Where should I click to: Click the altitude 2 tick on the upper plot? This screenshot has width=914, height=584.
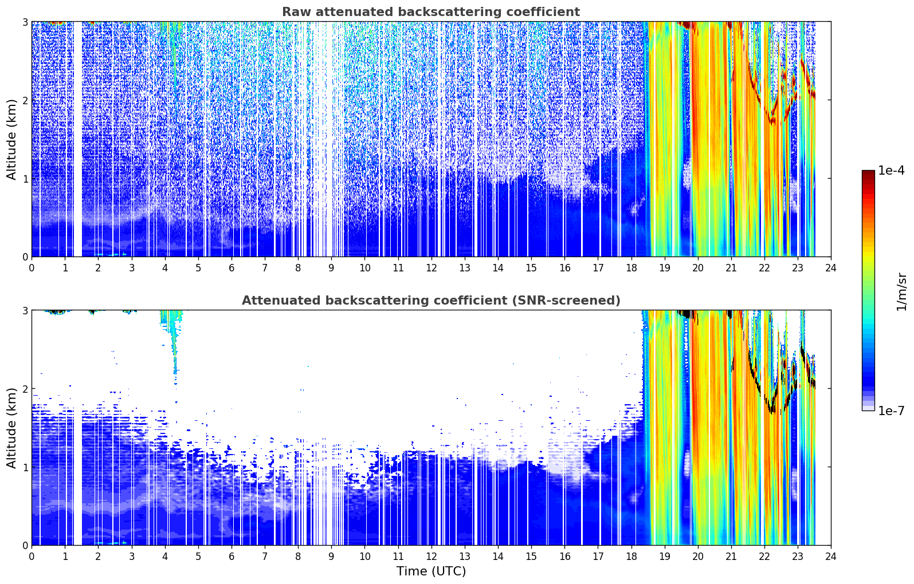tap(25, 100)
